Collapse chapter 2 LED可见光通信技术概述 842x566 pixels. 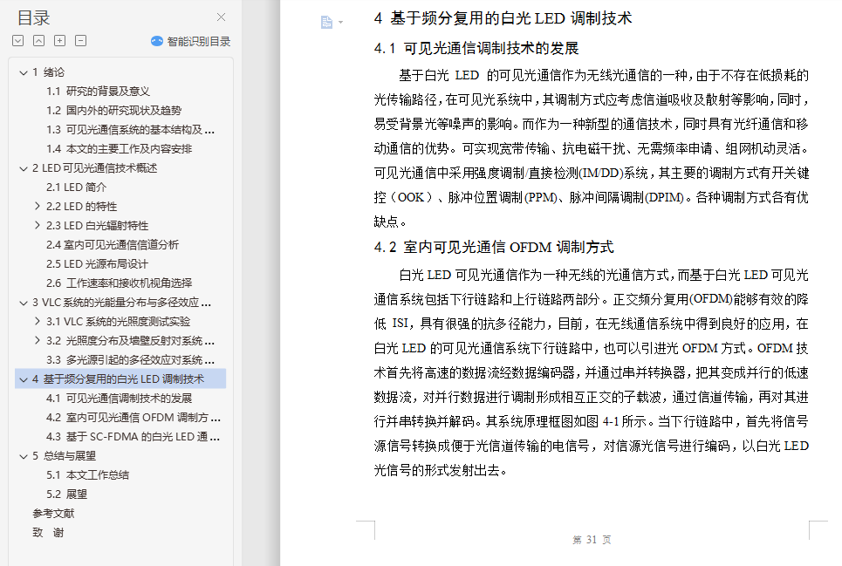tap(23, 168)
